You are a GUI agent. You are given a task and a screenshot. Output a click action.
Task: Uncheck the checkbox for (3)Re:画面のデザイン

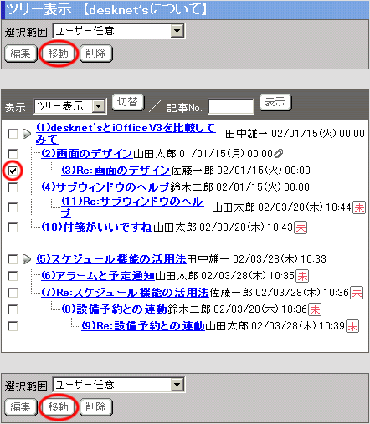13,171
